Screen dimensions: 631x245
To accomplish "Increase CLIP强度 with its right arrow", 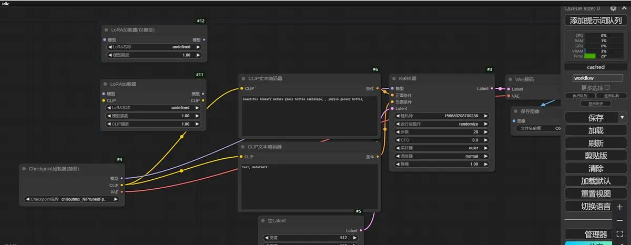I will click(198, 124).
